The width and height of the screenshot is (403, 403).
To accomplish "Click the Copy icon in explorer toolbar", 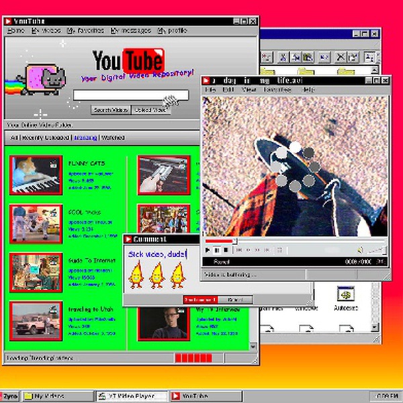I will [x=296, y=57].
